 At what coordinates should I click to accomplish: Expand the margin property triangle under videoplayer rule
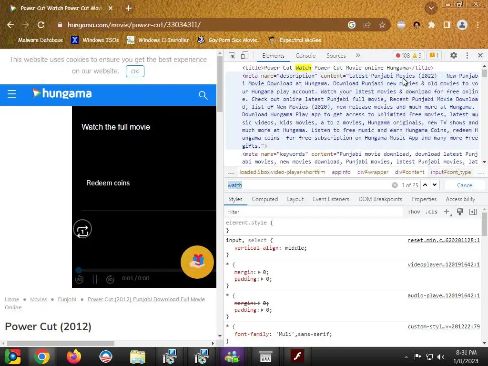click(259, 272)
